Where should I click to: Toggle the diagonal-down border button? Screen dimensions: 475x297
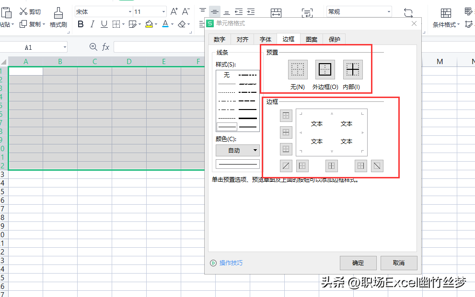click(x=377, y=166)
